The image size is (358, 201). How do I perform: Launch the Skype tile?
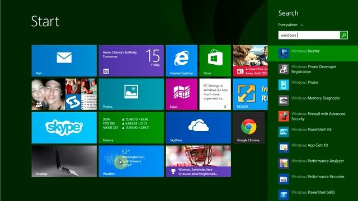coord(64,128)
